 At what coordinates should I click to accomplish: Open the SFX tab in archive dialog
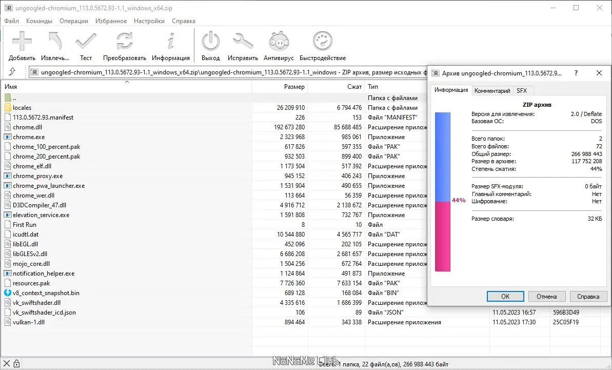[522, 90]
